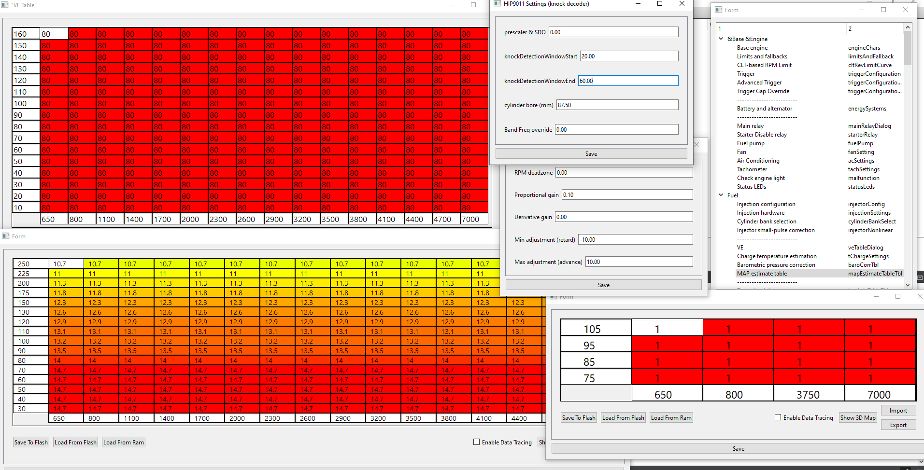Open Check engine light entry

point(761,178)
